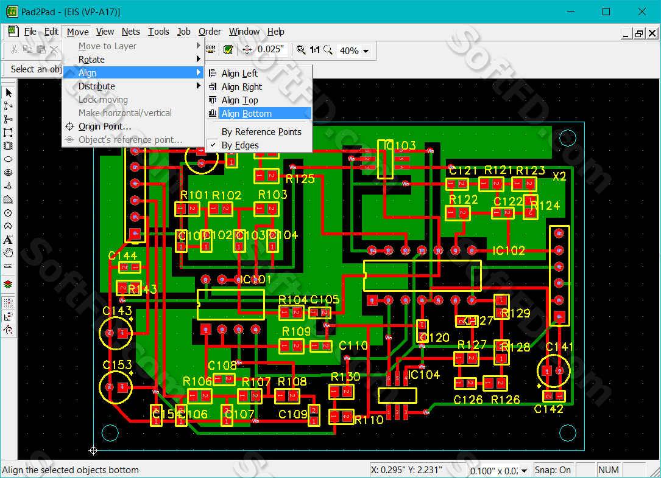Expand the Move to Layer submenu
661x478 pixels.
click(x=133, y=46)
